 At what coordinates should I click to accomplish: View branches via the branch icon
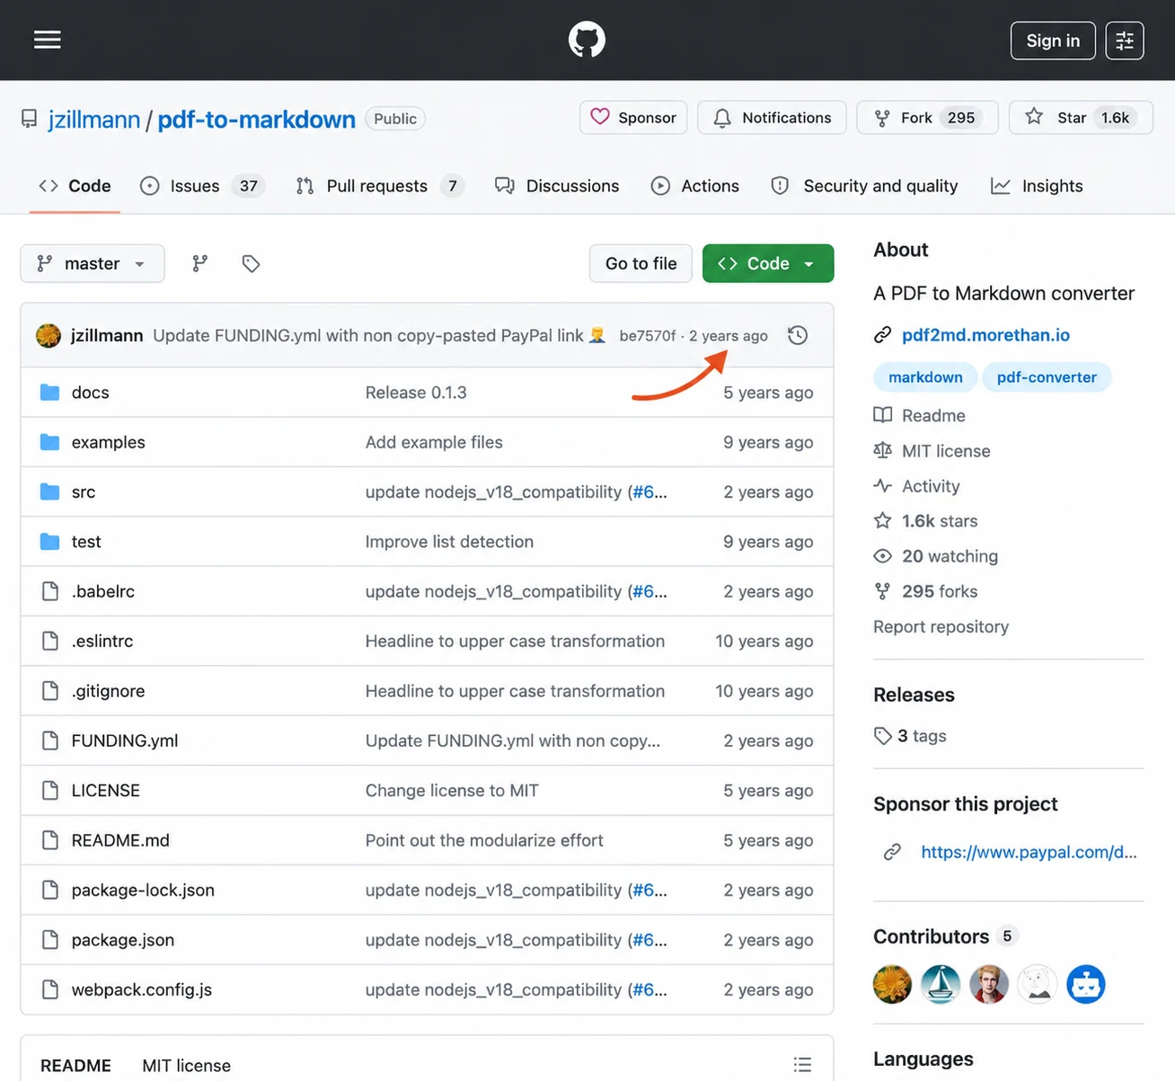(200, 263)
